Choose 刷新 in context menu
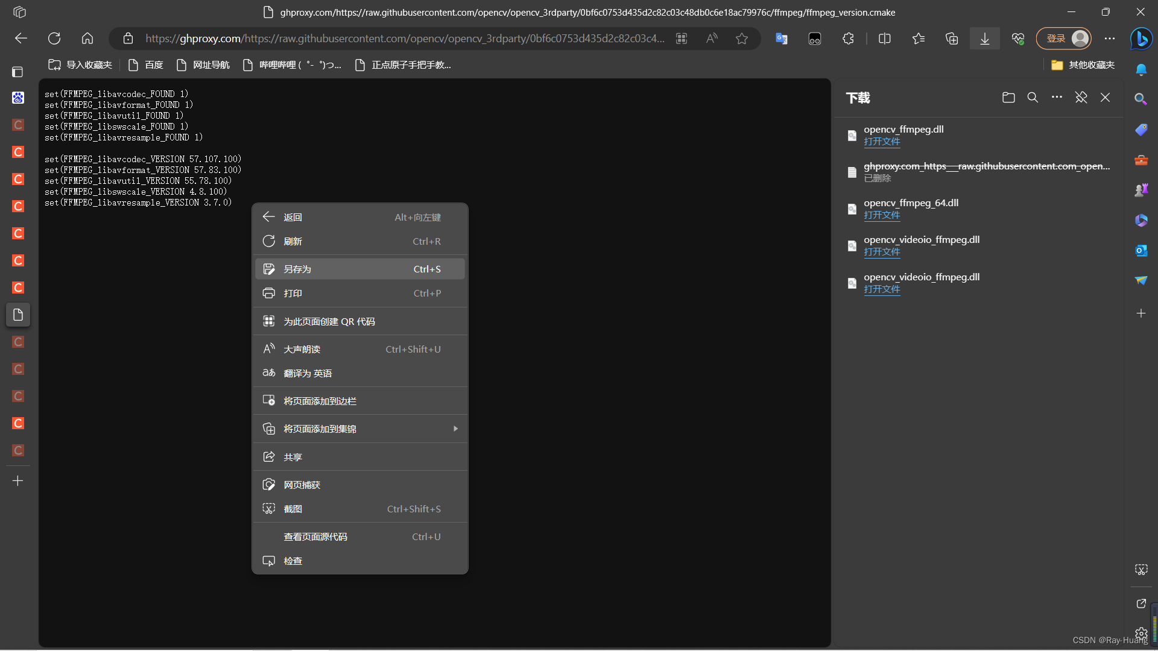The image size is (1158, 651). pos(359,241)
